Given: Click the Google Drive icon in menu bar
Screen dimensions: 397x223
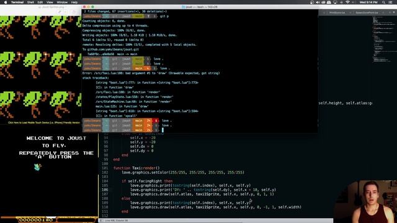Looking at the screenshot, I should pyautogui.click(x=329, y=2).
